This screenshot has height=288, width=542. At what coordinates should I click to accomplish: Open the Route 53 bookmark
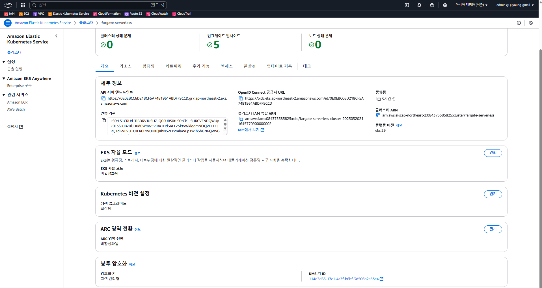[x=133, y=14]
